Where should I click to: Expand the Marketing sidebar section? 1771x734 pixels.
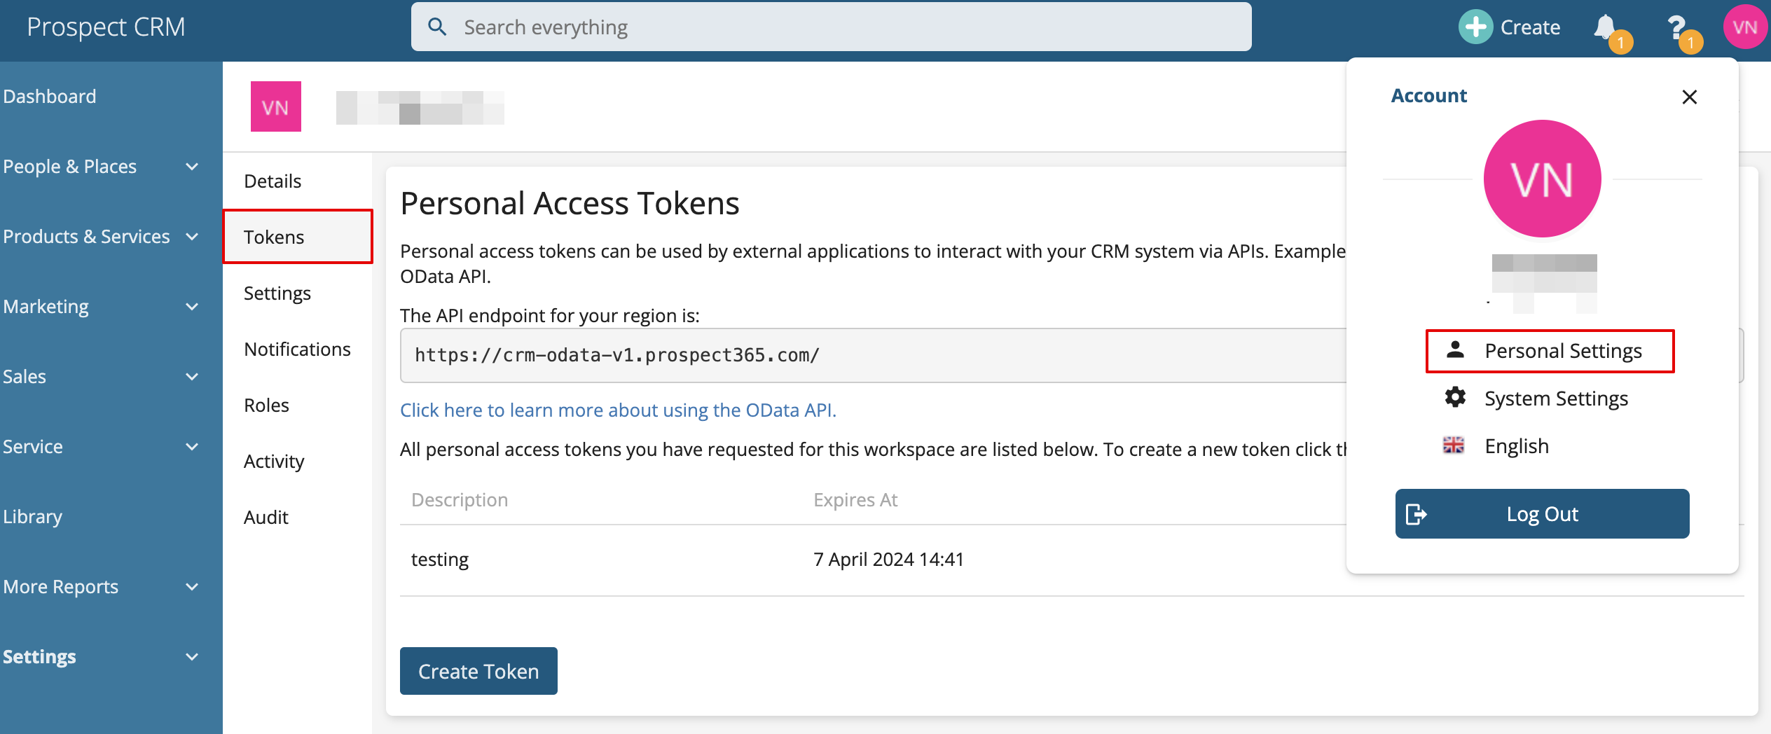click(192, 307)
